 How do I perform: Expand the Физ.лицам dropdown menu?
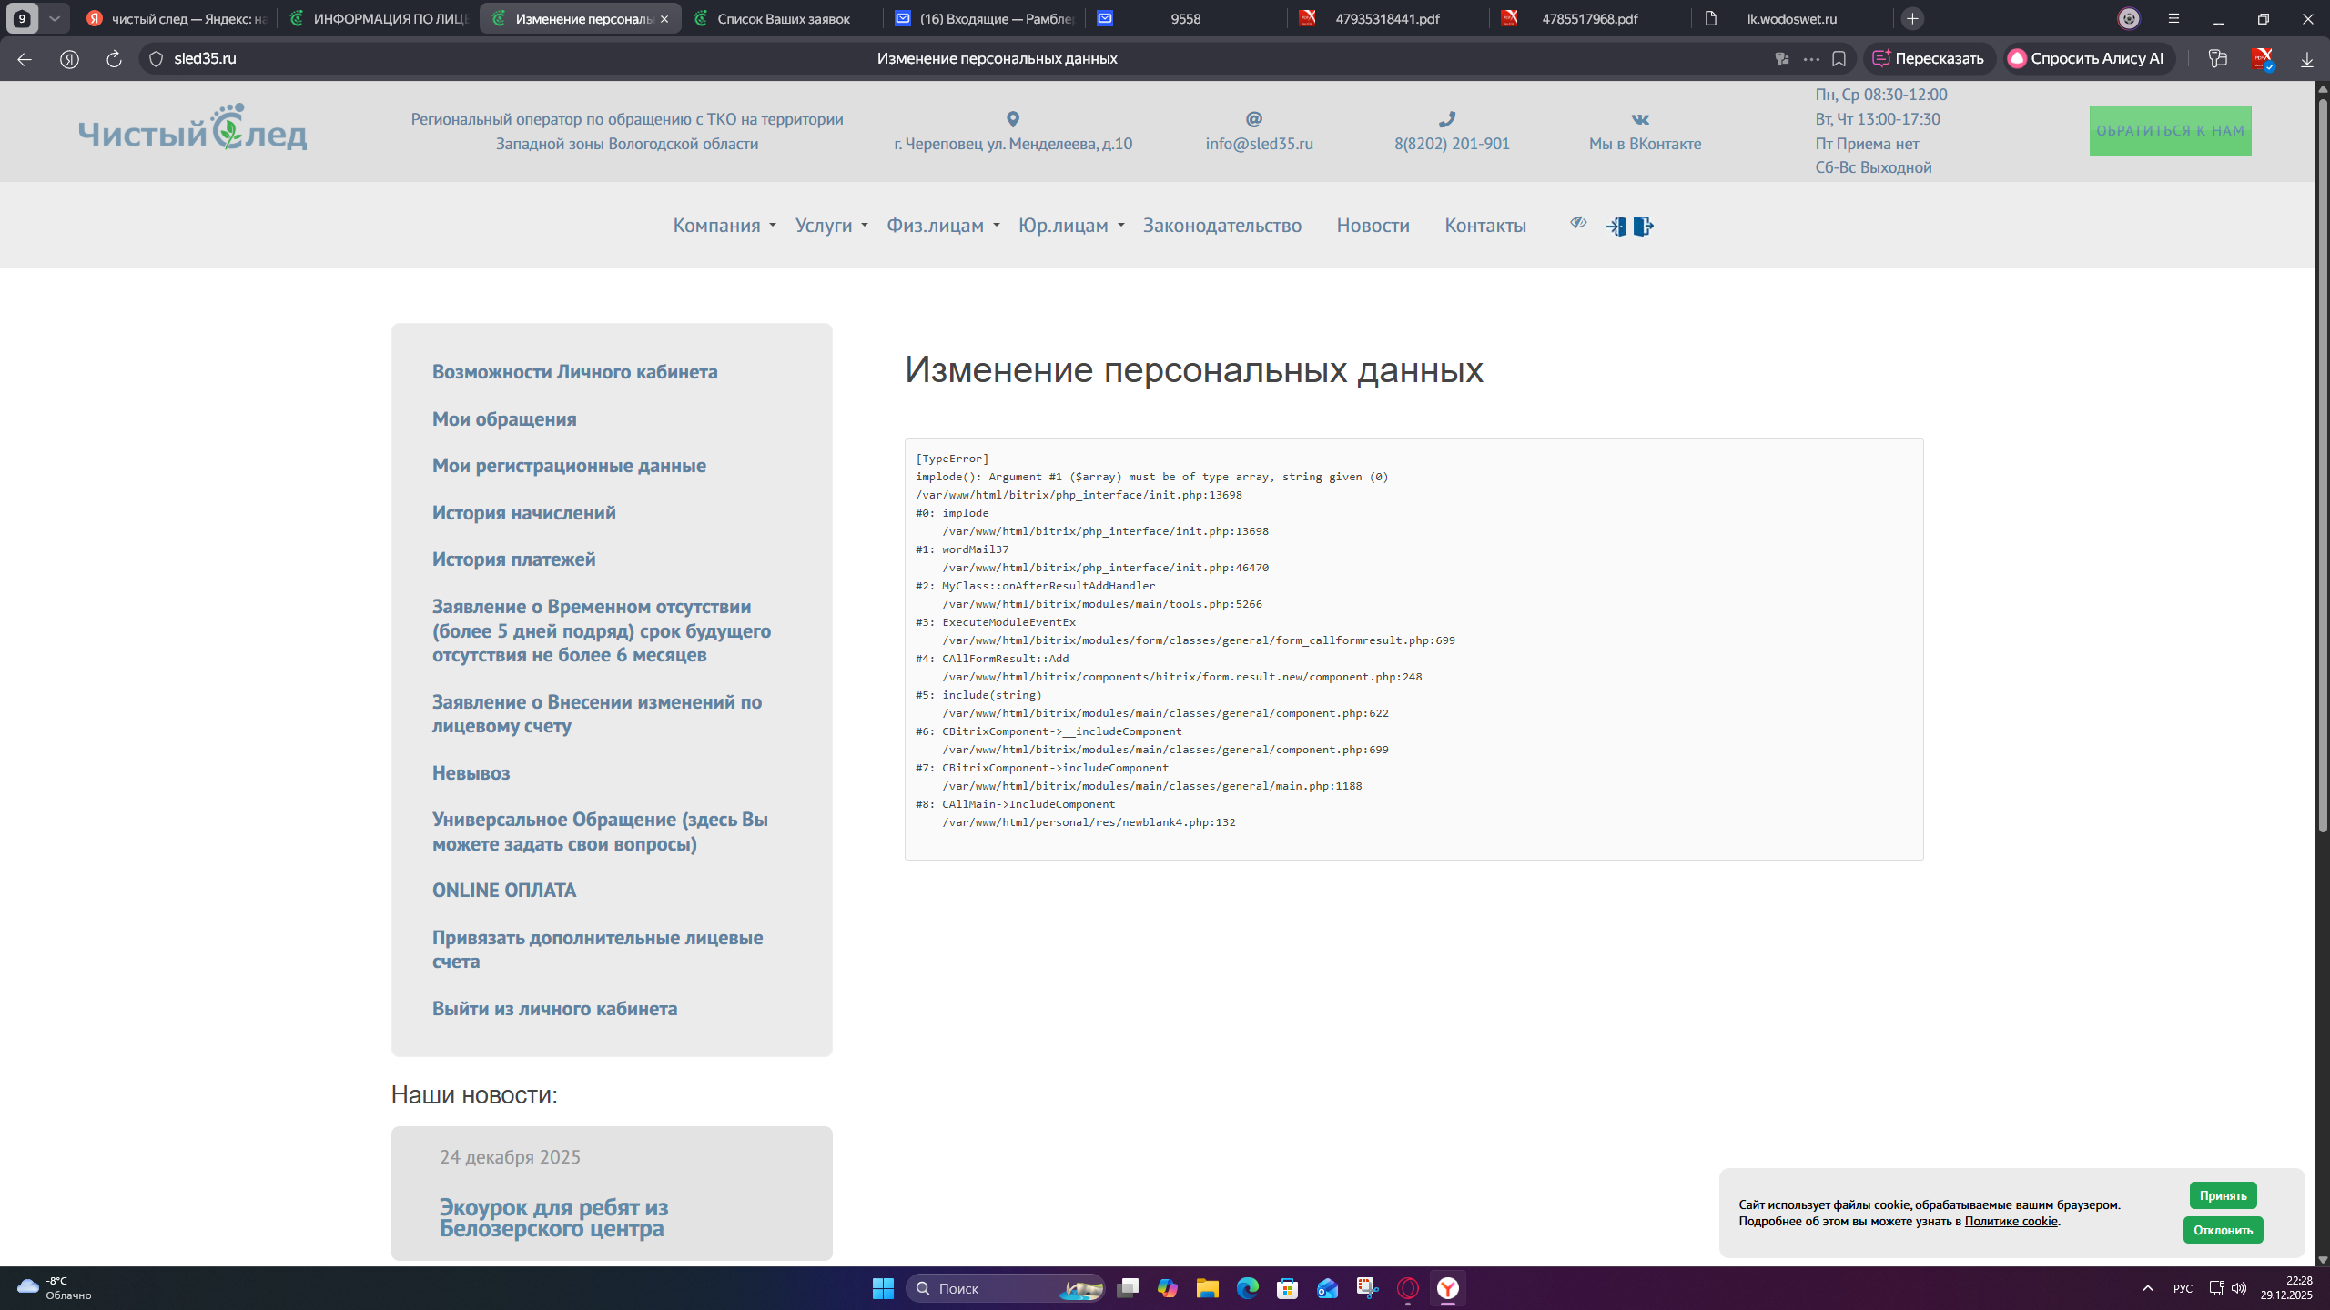[943, 226]
